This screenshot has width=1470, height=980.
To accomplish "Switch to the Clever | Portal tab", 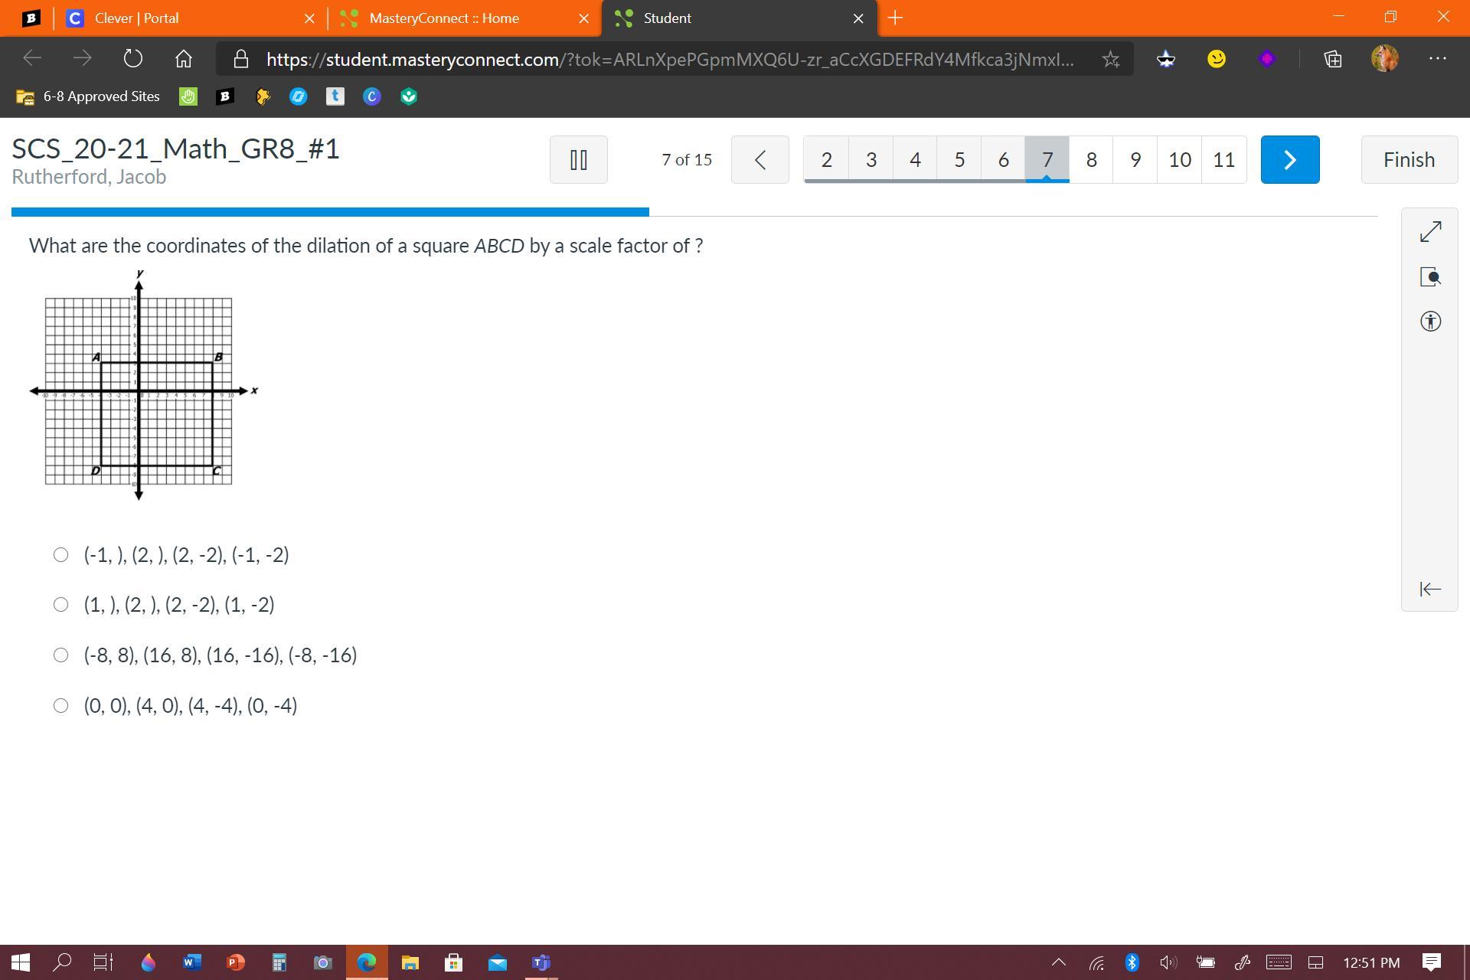I will pos(136,18).
